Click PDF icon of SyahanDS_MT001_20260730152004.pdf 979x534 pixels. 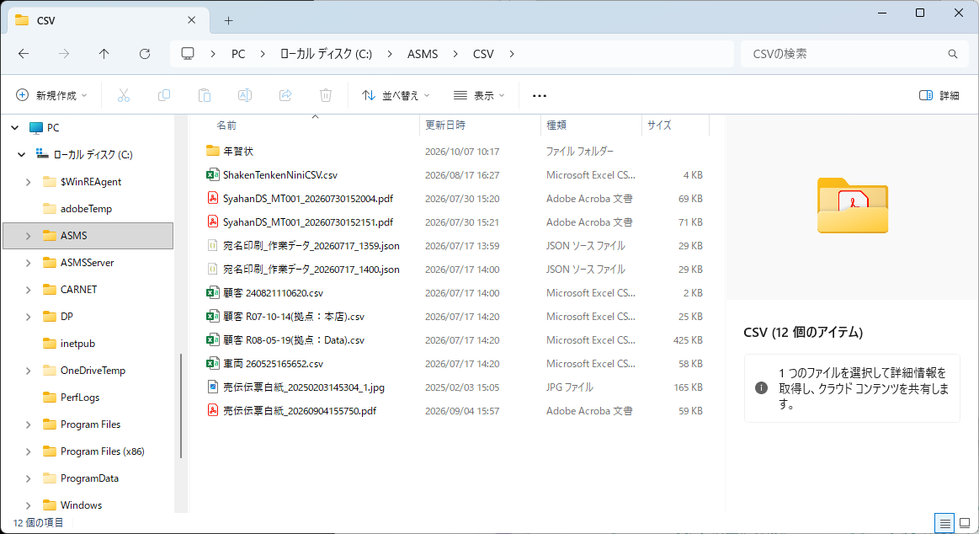point(212,199)
